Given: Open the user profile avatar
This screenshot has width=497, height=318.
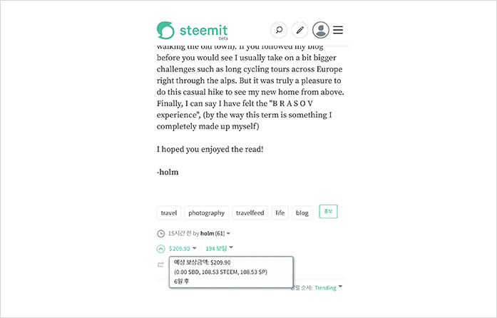Looking at the screenshot, I should (321, 30).
